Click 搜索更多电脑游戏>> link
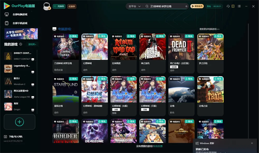This screenshot has height=153, width=259. pos(209,29)
